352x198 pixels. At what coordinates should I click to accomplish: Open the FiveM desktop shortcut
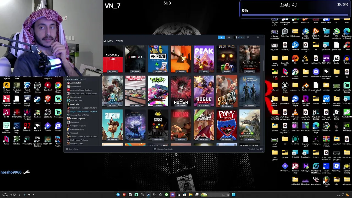(x=7, y=114)
